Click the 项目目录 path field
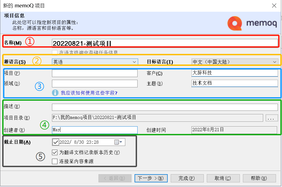Screen dimensions: 282x187 click(158, 118)
